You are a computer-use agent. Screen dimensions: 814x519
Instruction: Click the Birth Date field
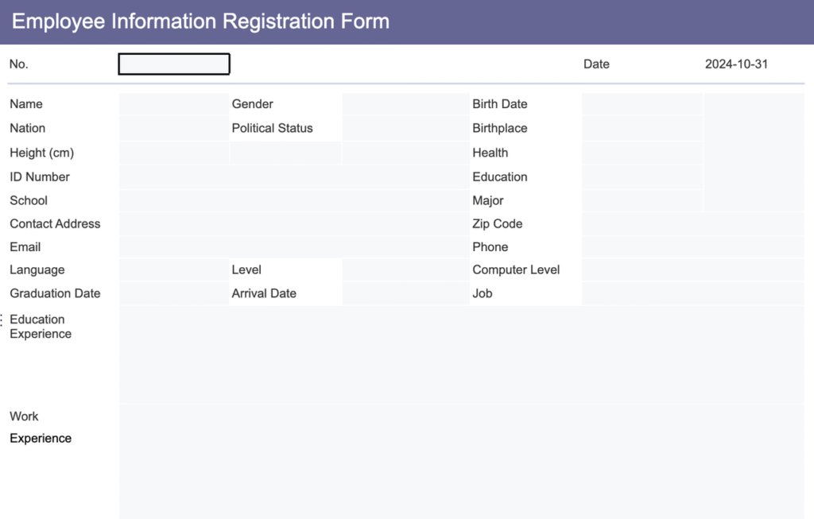pos(642,104)
